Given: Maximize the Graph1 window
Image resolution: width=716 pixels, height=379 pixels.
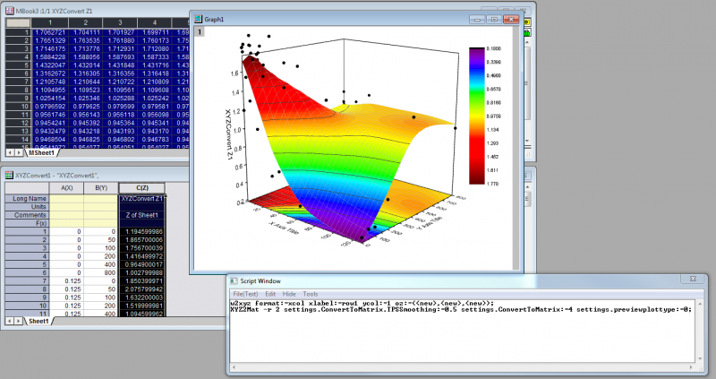Looking at the screenshot, I should click(494, 19).
